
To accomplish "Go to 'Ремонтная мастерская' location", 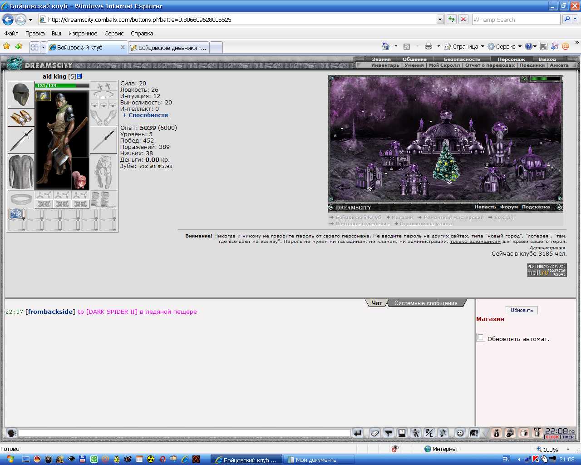I will [x=453, y=217].
